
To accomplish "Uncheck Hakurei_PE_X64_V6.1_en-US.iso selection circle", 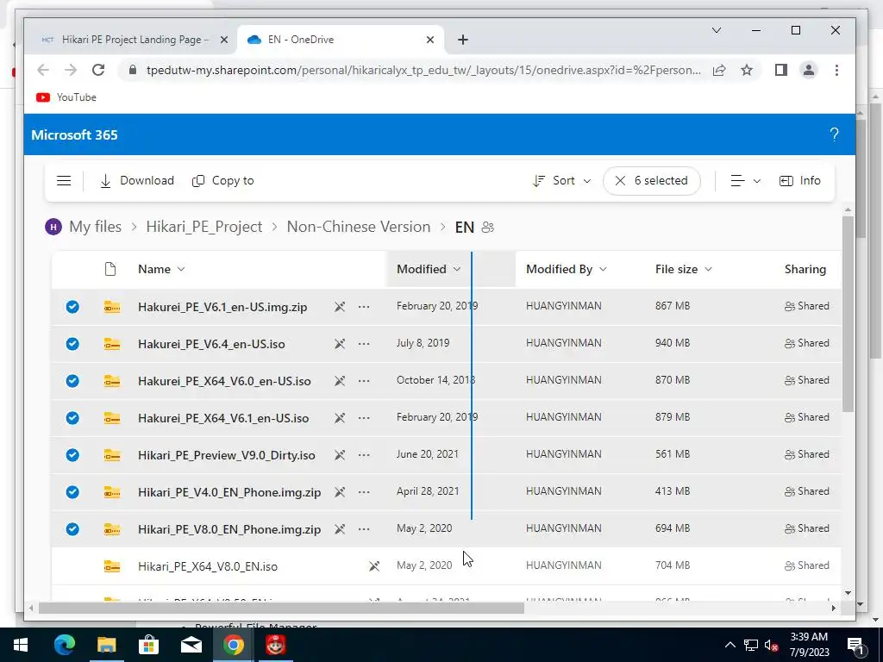I will point(72,418).
